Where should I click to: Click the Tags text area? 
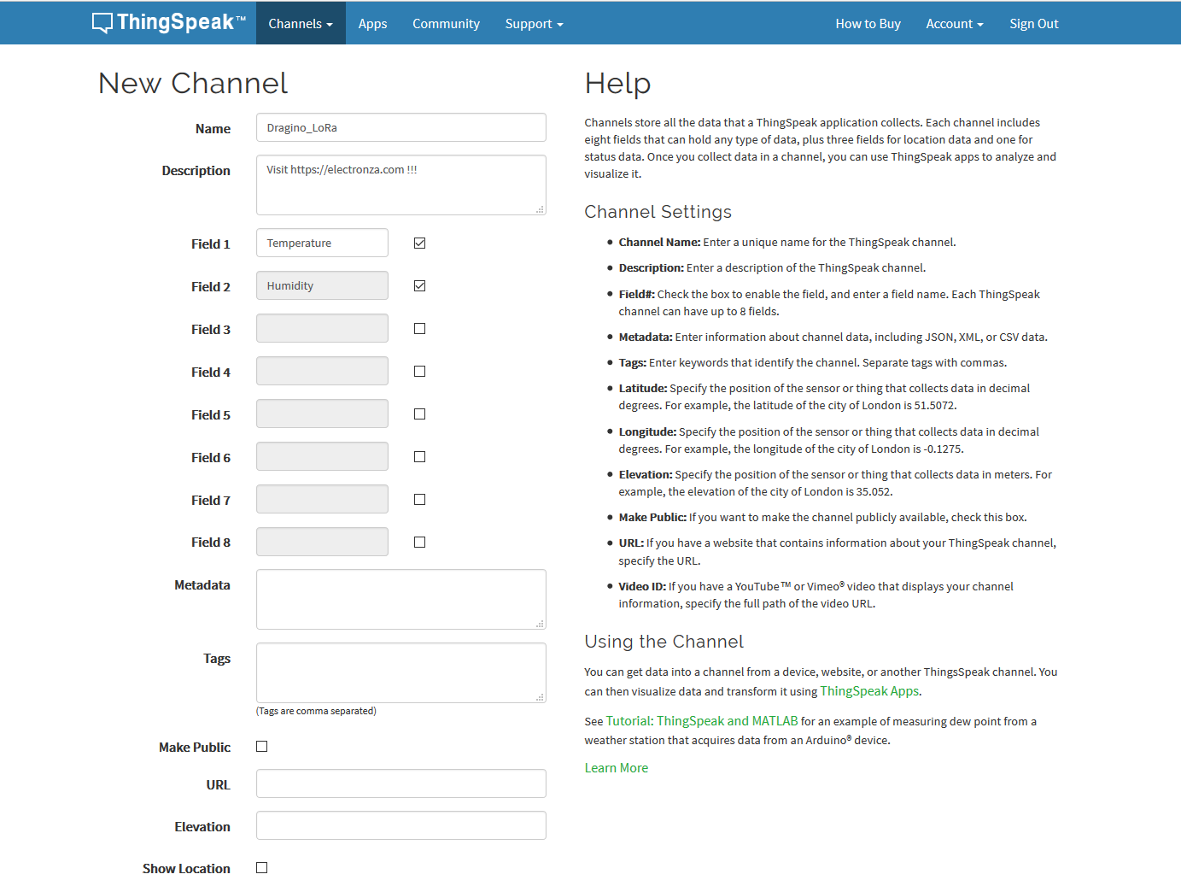[400, 672]
